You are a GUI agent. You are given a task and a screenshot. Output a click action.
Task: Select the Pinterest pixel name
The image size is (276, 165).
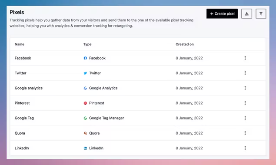click(x=22, y=103)
